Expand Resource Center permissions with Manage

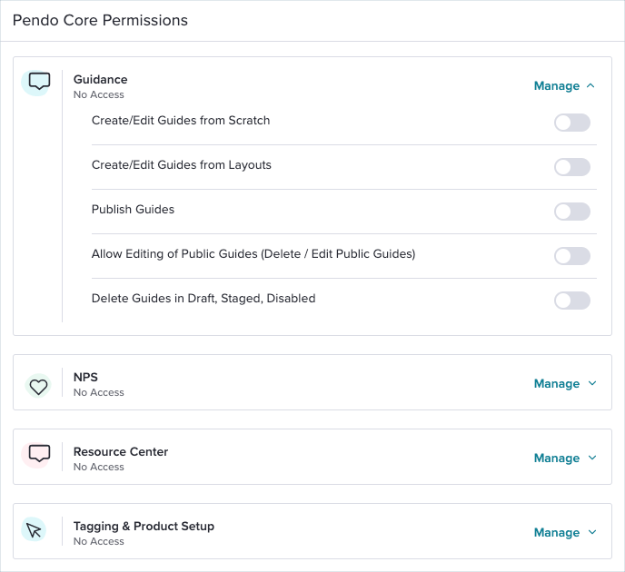[557, 459]
